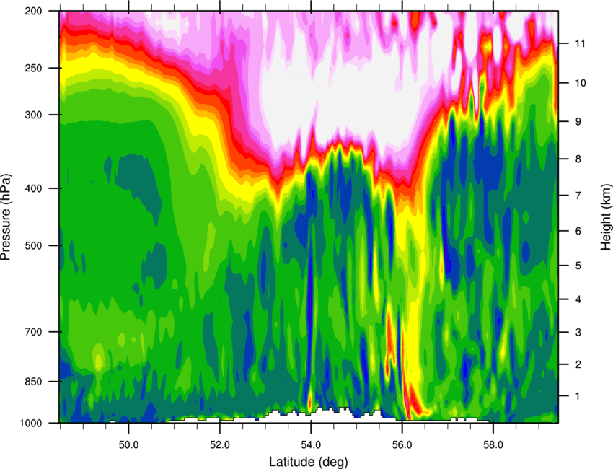The image size is (613, 469).
Task: Click the 500 pressure axis label
Action: (x=34, y=245)
